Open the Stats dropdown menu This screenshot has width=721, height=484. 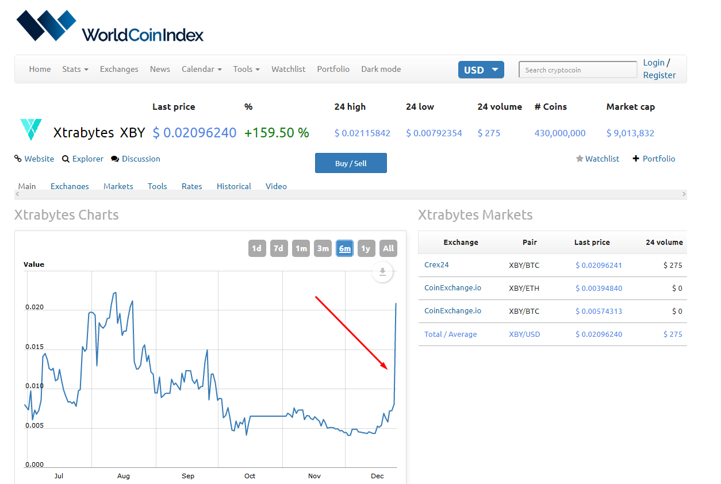[75, 69]
